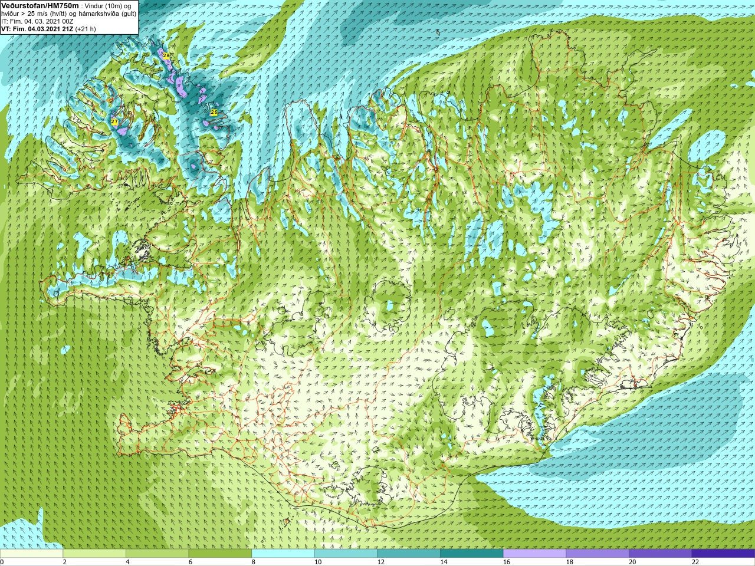Click the 8–10 light cyan legend swatch
The height and width of the screenshot is (566, 755).
(x=283, y=554)
